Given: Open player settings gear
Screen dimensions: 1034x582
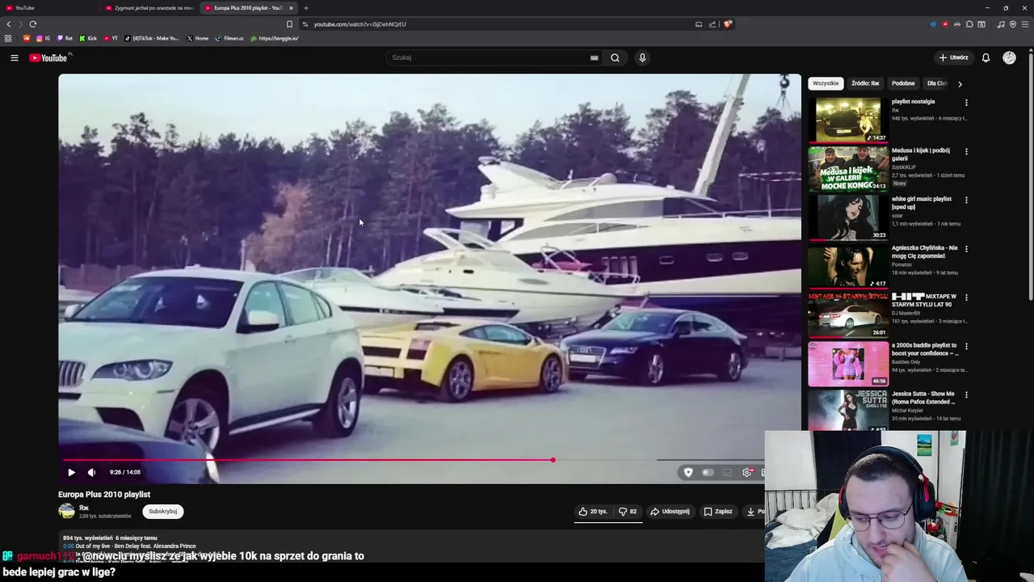Looking at the screenshot, I should tap(747, 472).
